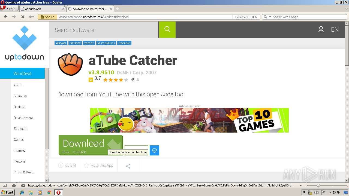
Task: Click the Search software field
Action: (104, 30)
